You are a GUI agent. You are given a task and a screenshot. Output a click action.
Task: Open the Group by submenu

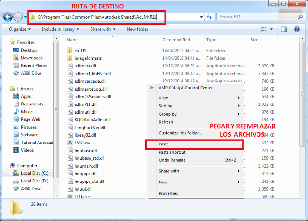click(x=195, y=114)
